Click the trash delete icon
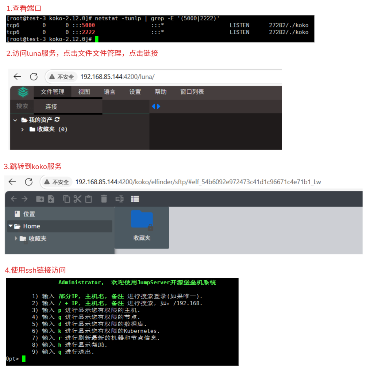 point(104,199)
